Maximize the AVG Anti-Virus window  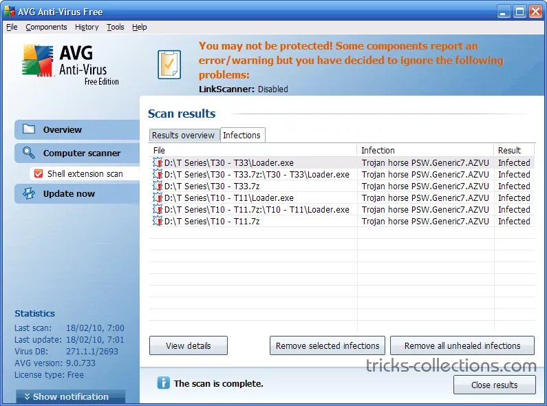pos(519,12)
